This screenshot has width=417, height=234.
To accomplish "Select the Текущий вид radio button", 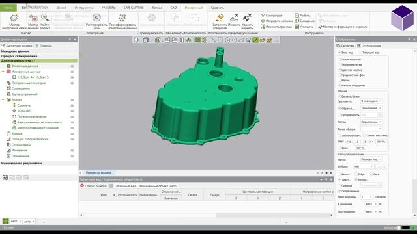I will click(x=360, y=53).
